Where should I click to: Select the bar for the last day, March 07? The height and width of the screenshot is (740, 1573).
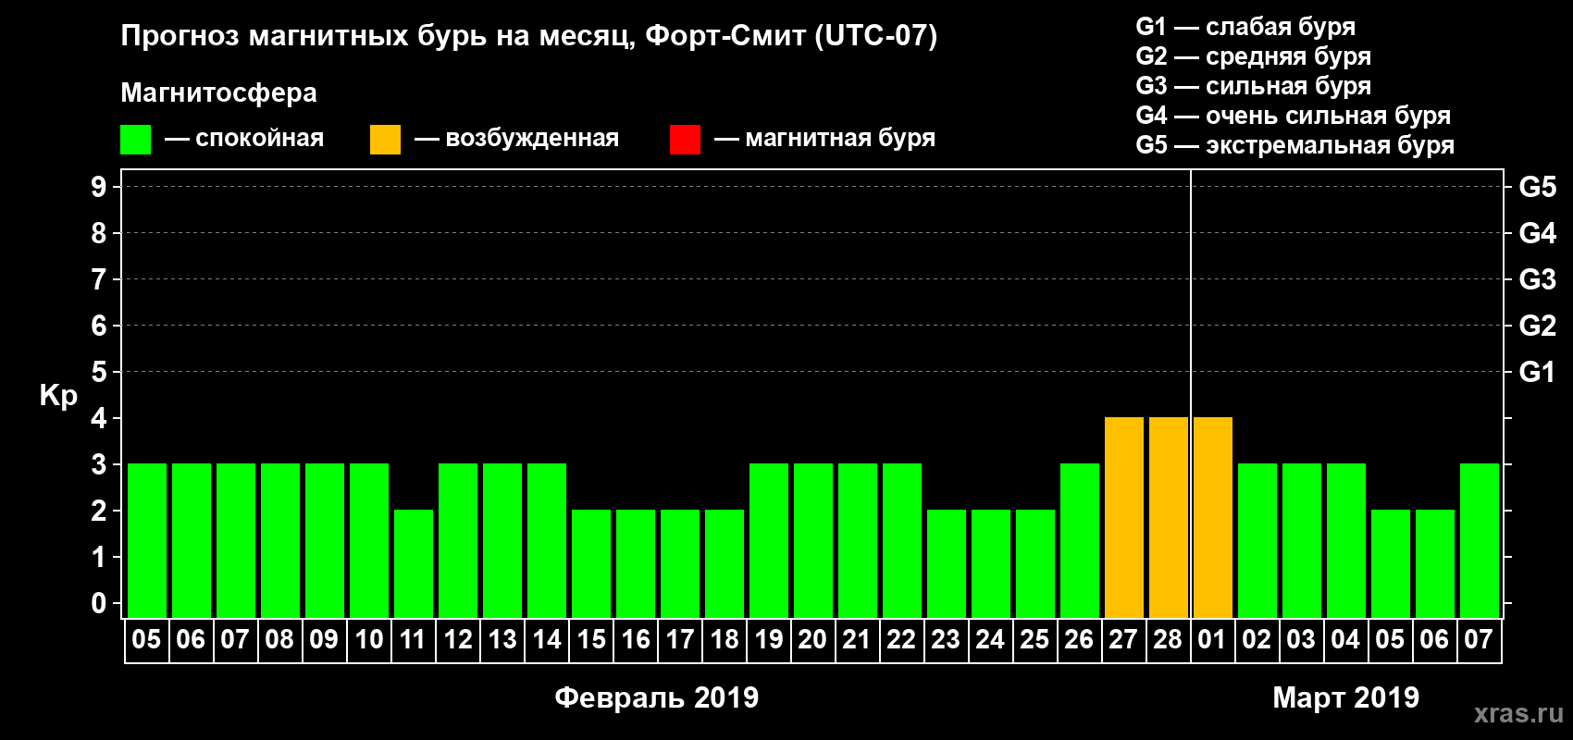(x=1480, y=540)
